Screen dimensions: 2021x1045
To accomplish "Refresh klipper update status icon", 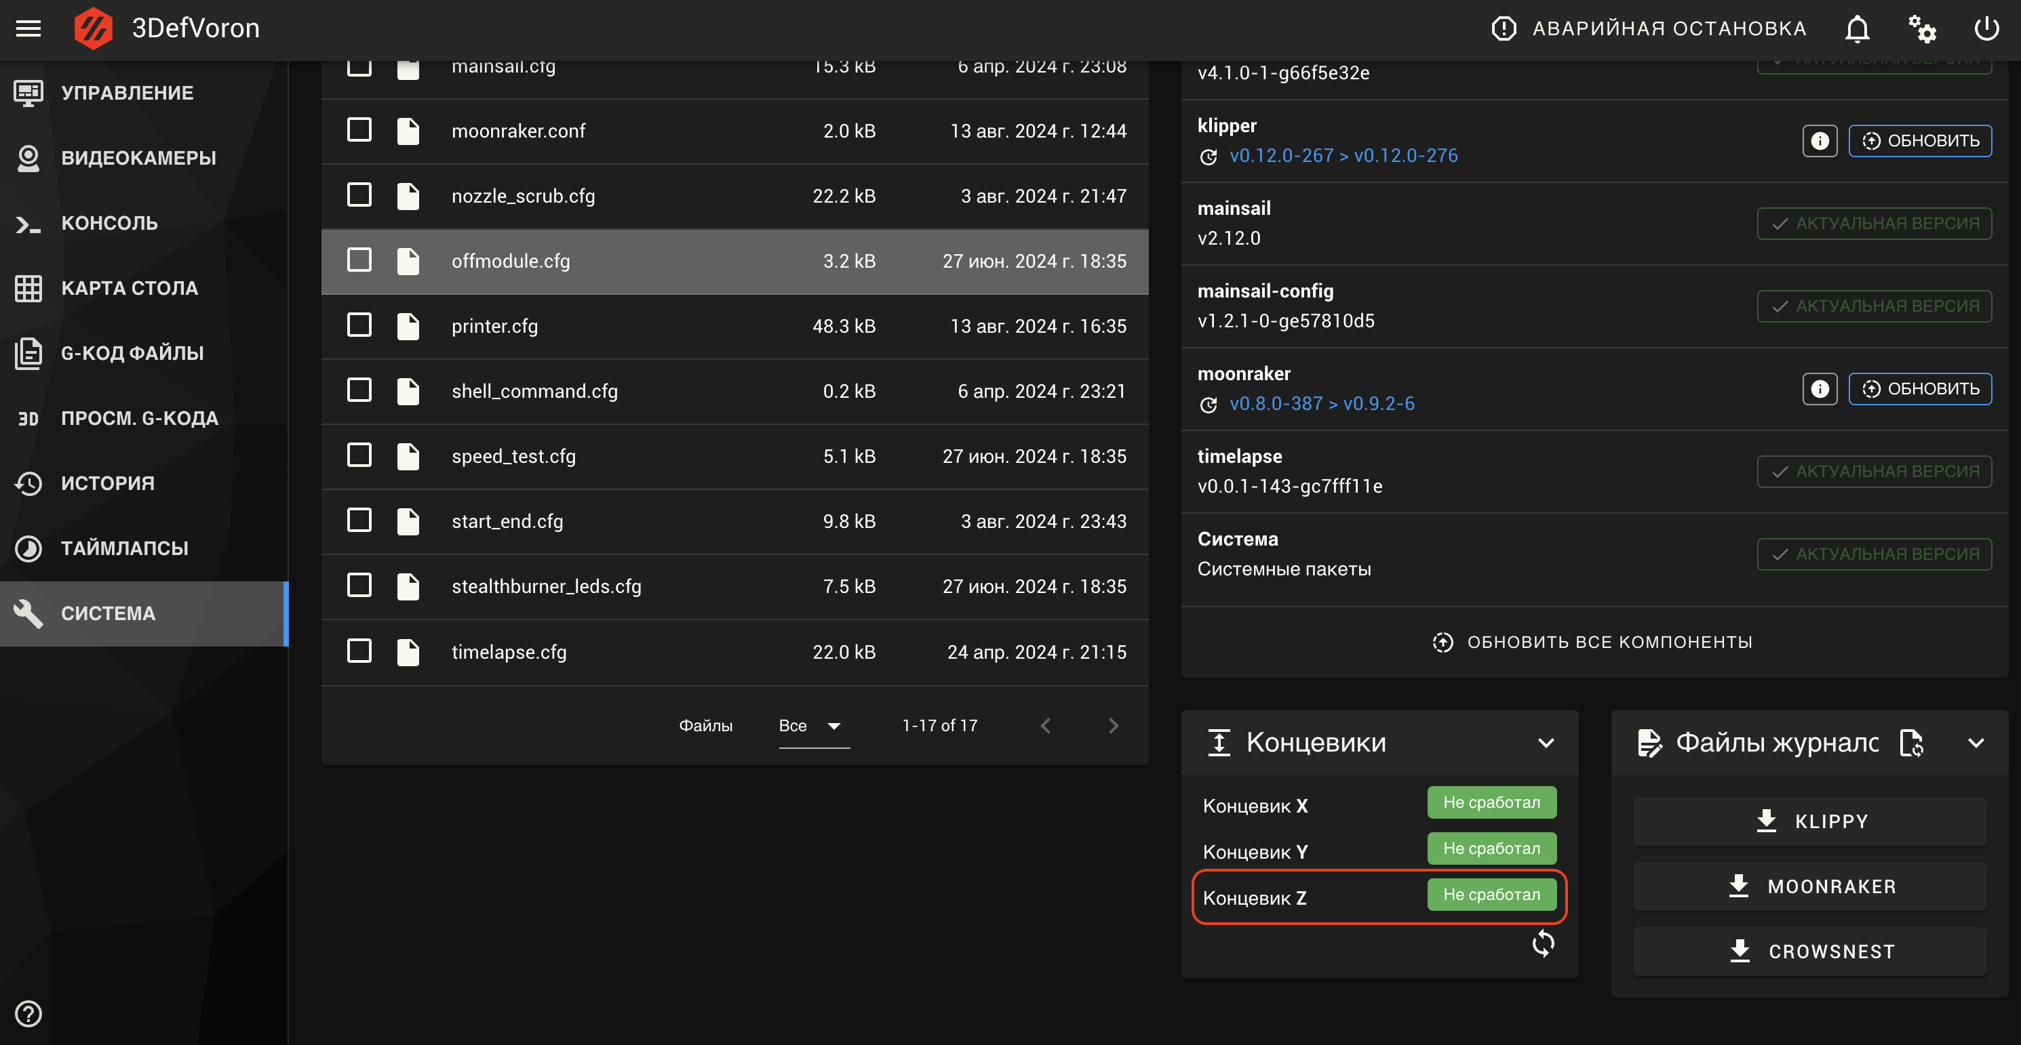I will pos(1209,157).
